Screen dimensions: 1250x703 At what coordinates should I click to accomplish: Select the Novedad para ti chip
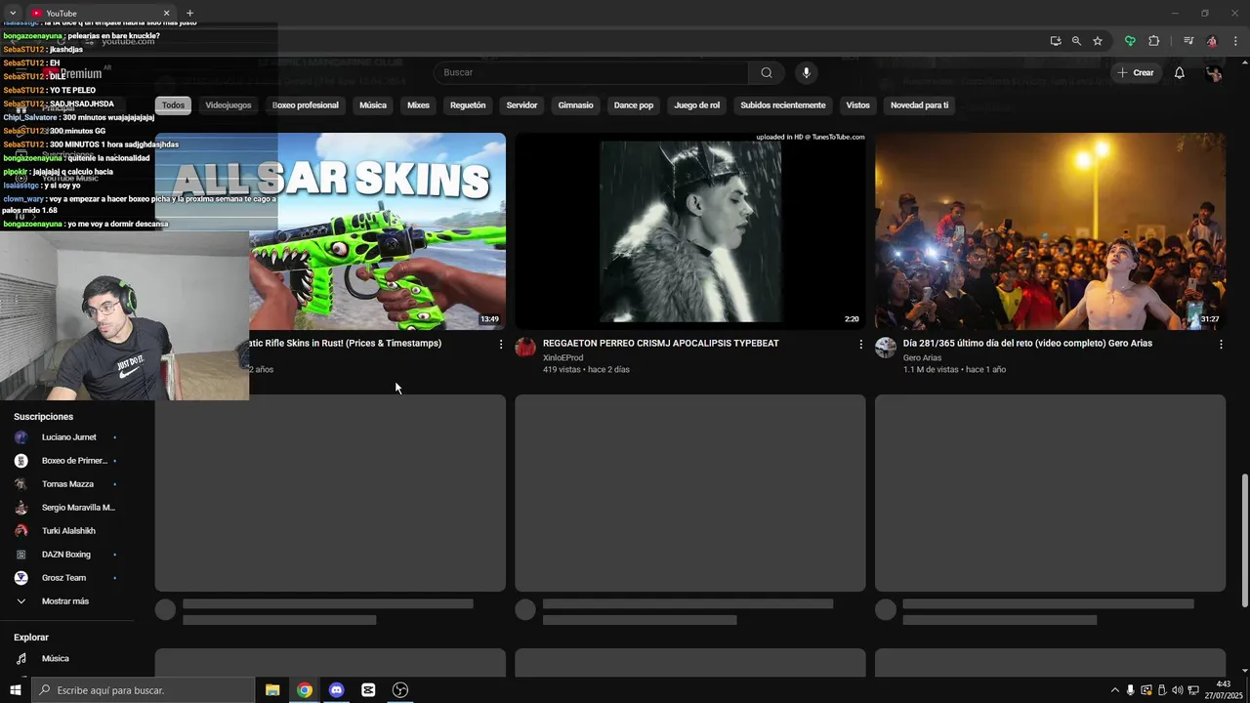click(x=919, y=104)
